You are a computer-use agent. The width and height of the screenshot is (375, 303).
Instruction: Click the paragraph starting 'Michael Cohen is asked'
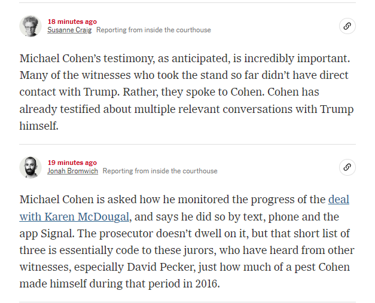(x=187, y=241)
